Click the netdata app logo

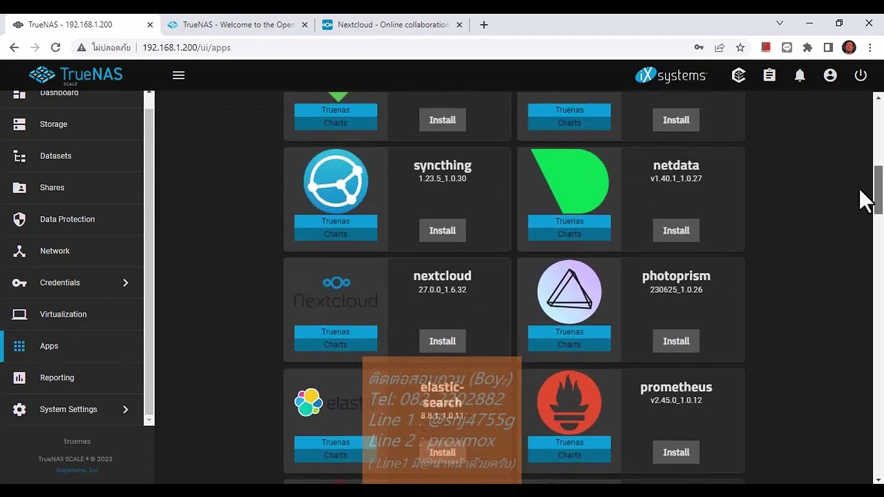click(x=570, y=181)
